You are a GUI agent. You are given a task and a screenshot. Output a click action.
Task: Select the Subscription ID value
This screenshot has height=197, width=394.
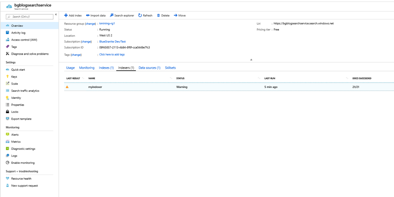coord(125,47)
